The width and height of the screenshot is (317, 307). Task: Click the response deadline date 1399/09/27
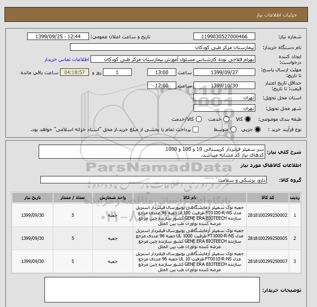click(224, 72)
